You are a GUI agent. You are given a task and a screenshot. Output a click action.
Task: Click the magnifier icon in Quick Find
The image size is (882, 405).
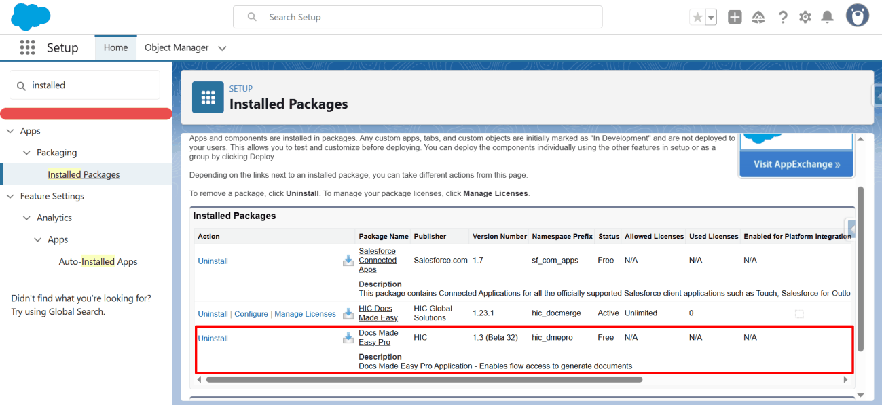21,85
